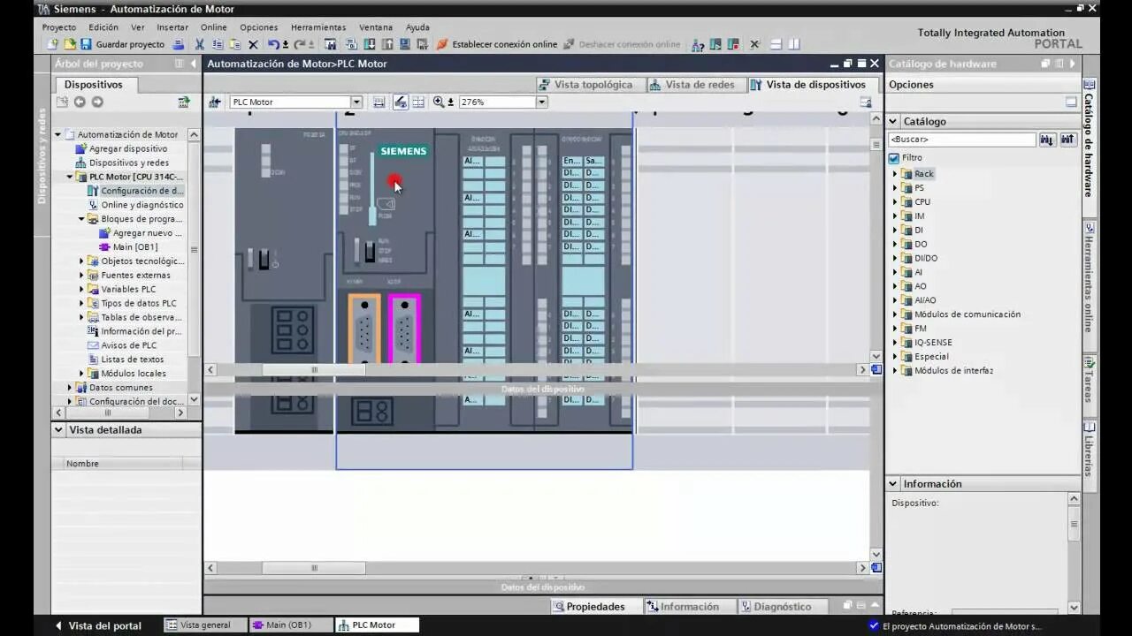Open the Edición menu
The image size is (1132, 636).
(x=103, y=27)
